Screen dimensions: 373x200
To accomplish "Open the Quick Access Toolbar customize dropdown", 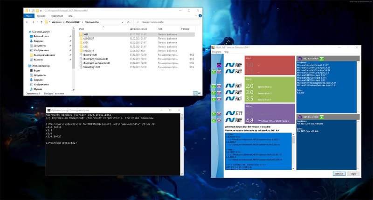I will click(x=41, y=11).
